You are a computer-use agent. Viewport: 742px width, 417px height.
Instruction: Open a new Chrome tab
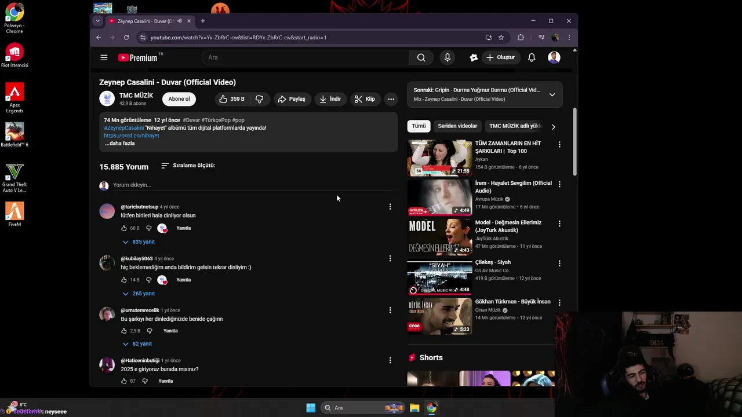[202, 21]
